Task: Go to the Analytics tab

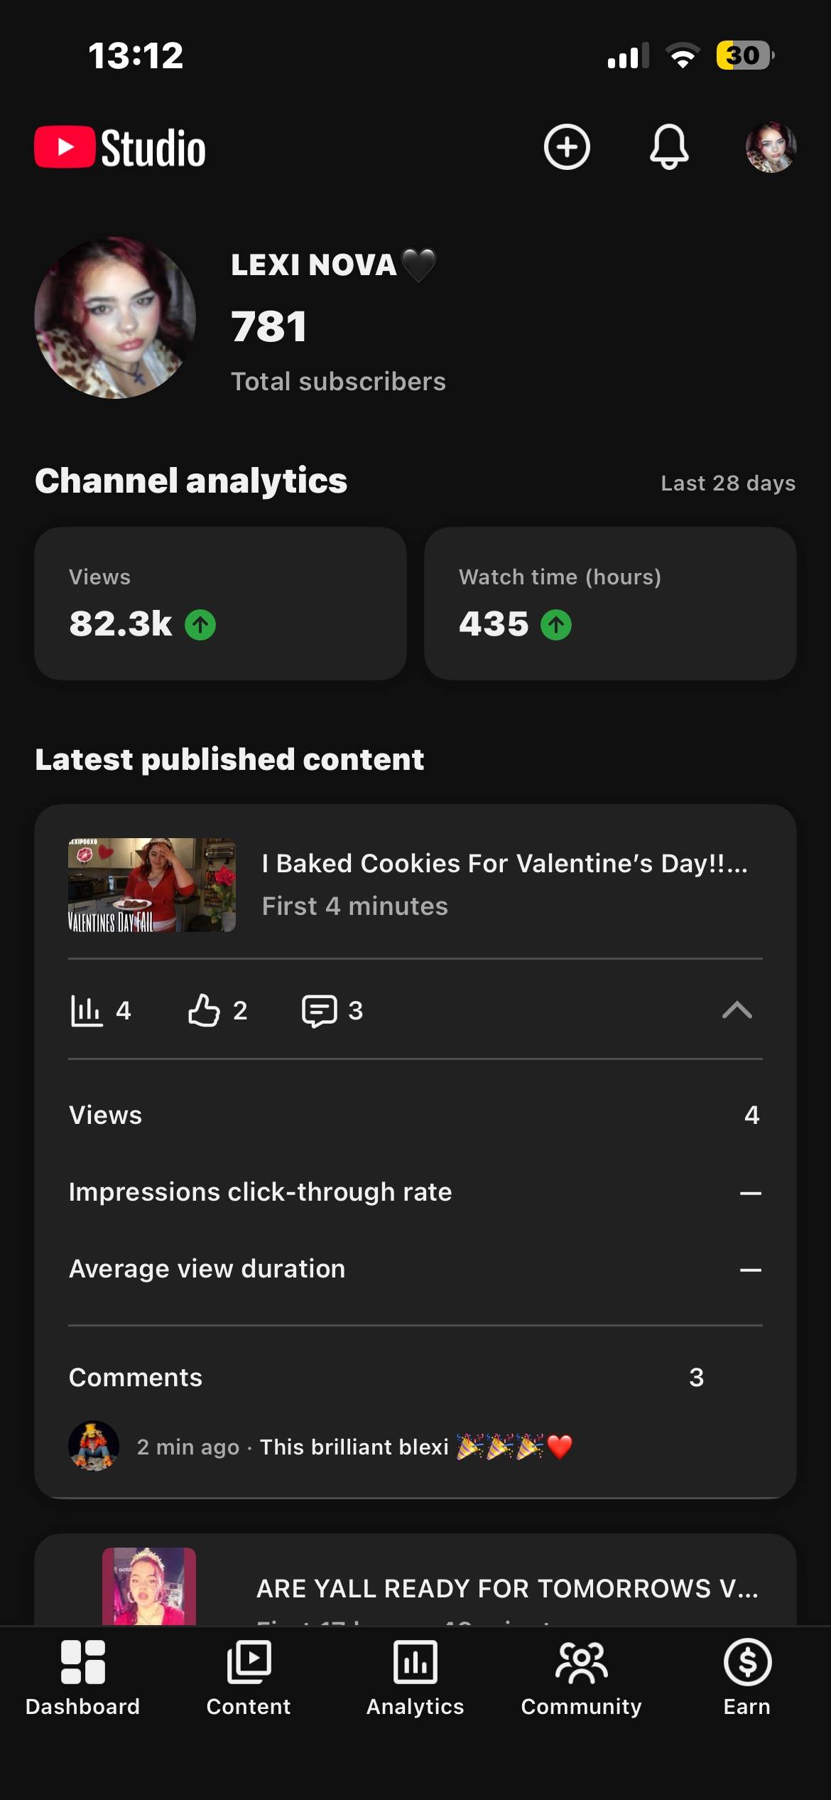Action: [415, 1678]
